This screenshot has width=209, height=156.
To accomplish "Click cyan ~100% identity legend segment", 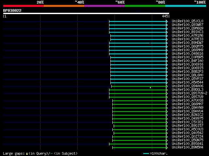I will pos(186,6).
